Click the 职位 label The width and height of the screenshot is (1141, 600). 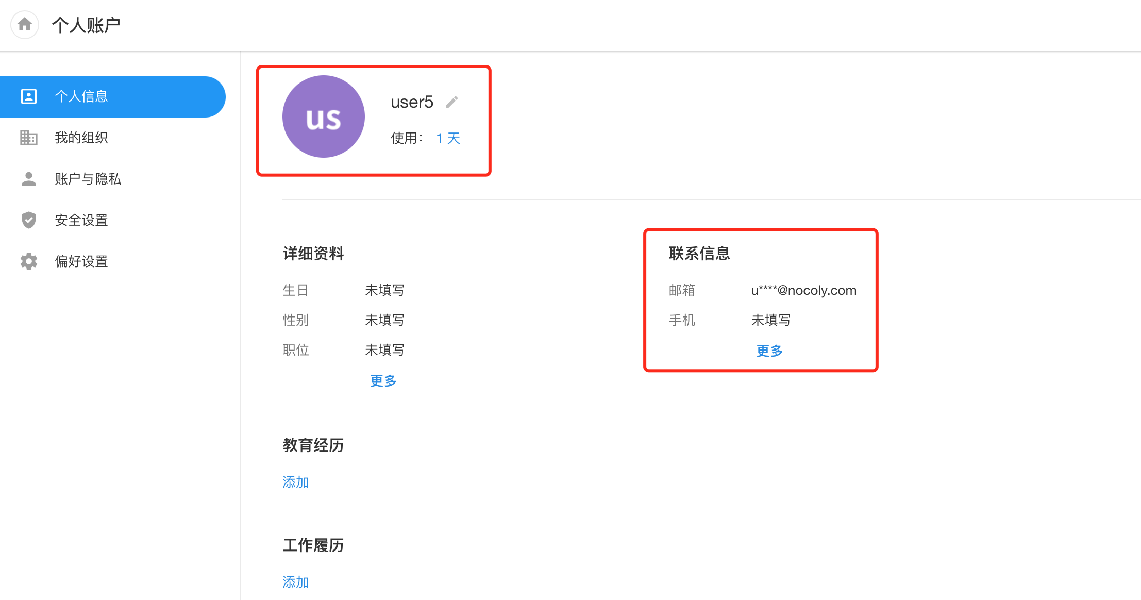[x=296, y=350]
